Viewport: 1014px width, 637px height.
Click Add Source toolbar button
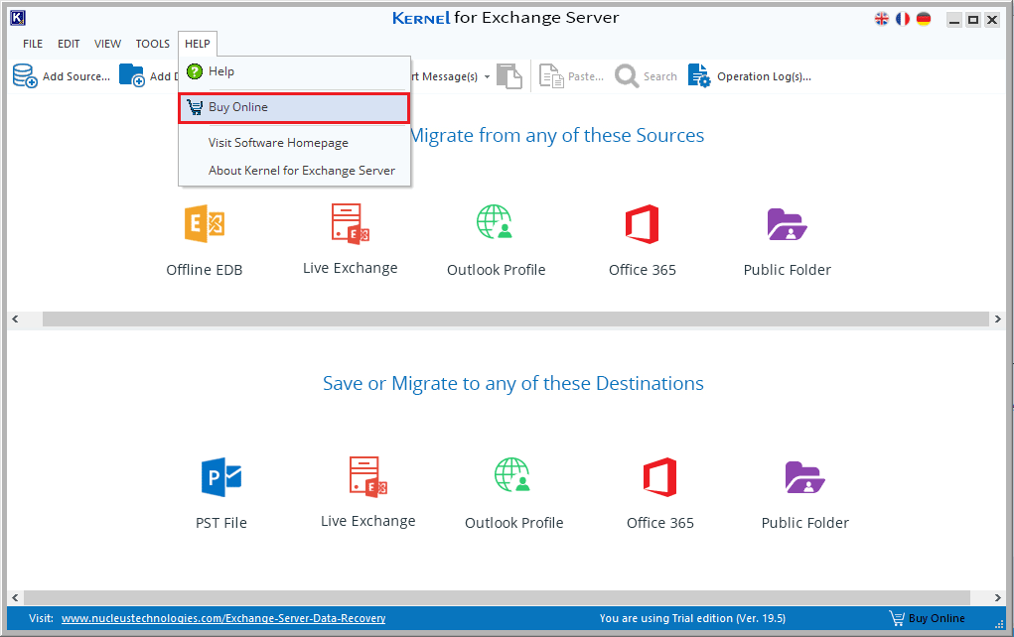[x=61, y=76]
